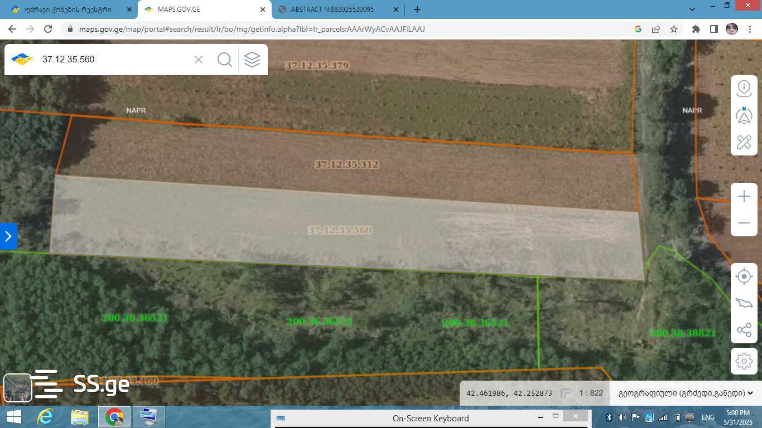Share the current map view
The image size is (762, 428).
744,330
